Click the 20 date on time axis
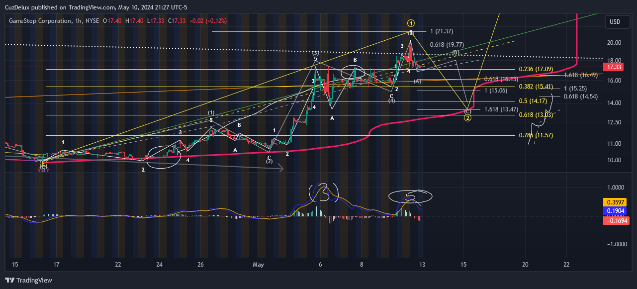 526,265
